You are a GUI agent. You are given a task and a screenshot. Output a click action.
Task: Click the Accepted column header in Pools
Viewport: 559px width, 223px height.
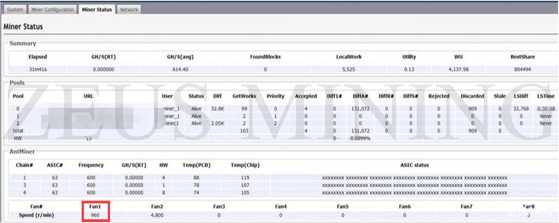306,96
